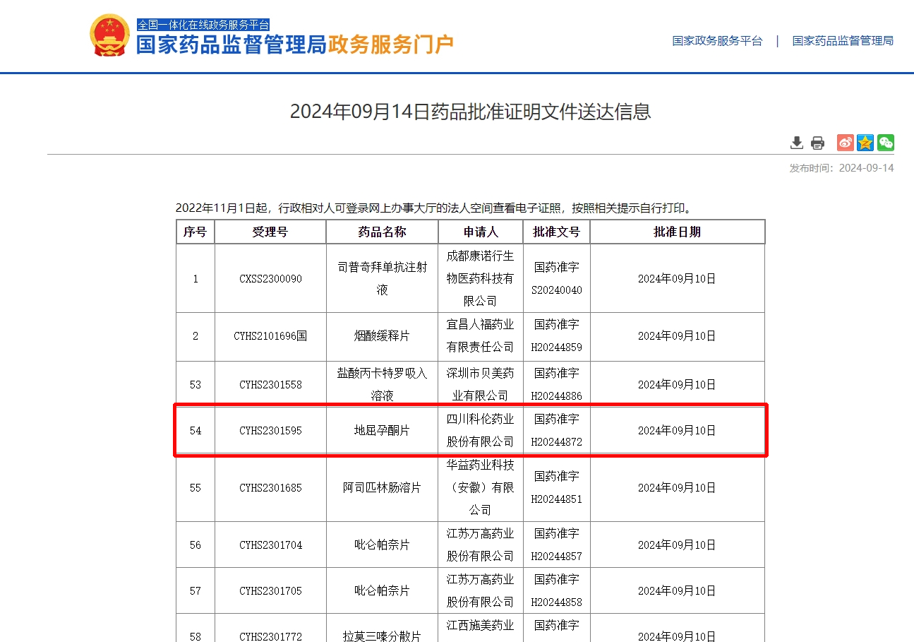Select cell CYHS2301558

[270, 385]
